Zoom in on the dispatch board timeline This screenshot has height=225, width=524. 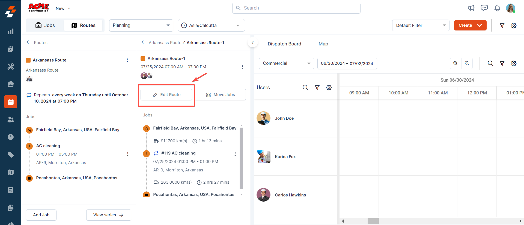pyautogui.click(x=455, y=63)
